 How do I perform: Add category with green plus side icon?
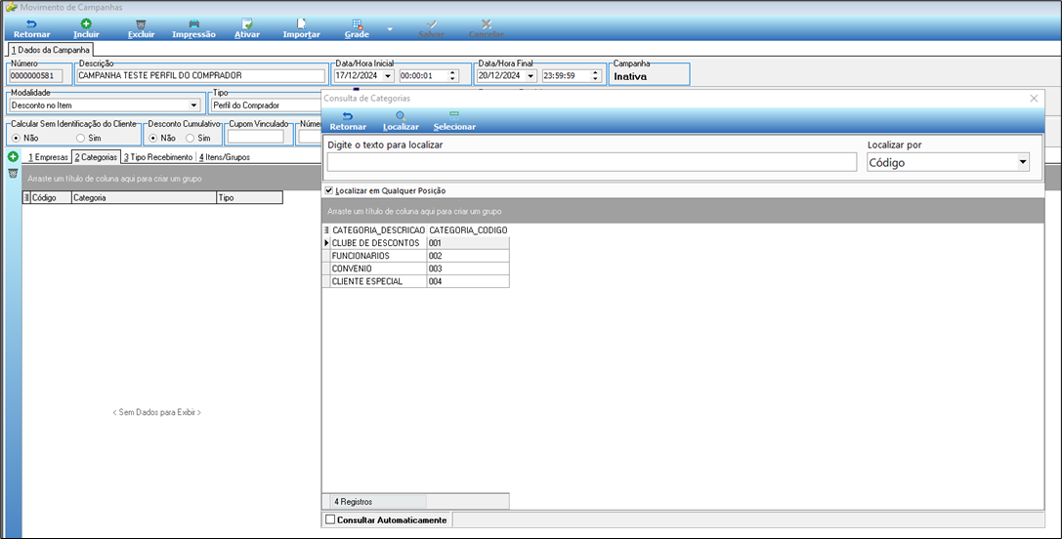(13, 157)
